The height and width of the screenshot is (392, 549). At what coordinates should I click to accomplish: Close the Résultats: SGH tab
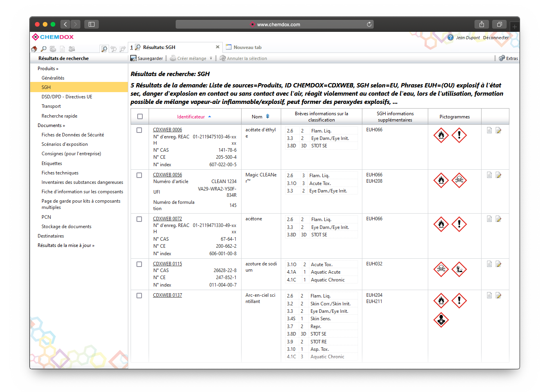point(218,47)
